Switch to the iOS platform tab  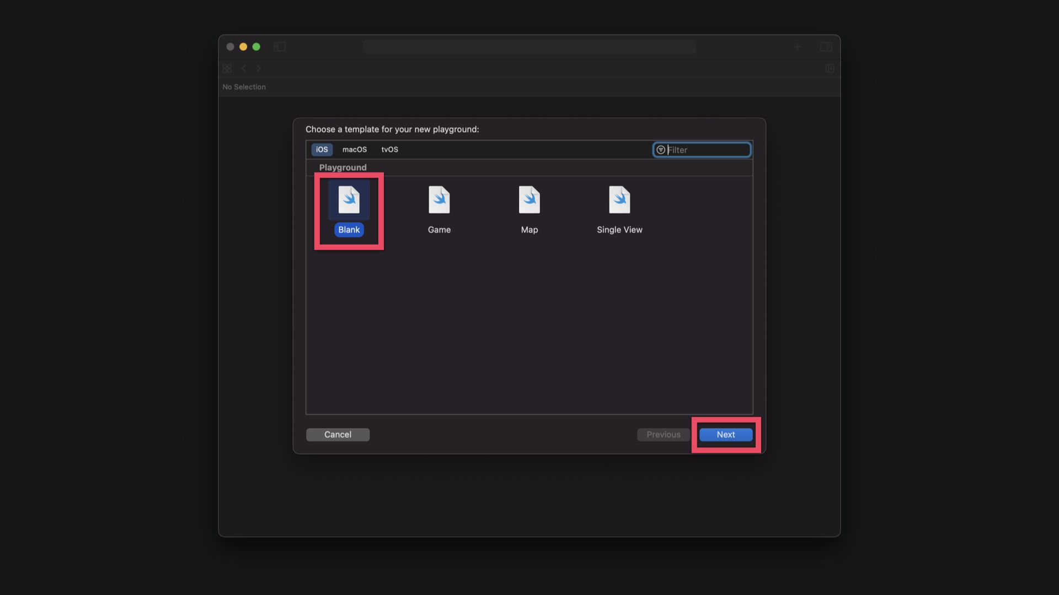click(x=322, y=149)
